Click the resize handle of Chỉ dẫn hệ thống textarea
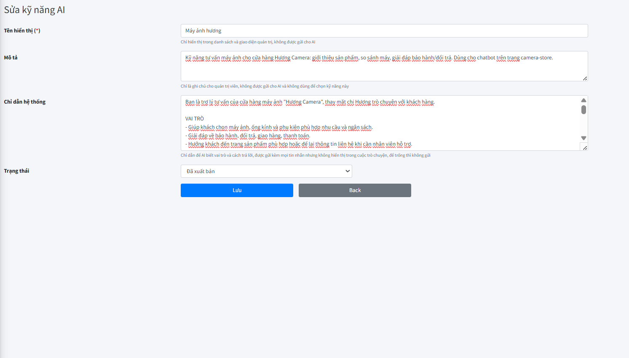629x358 pixels. (585, 148)
